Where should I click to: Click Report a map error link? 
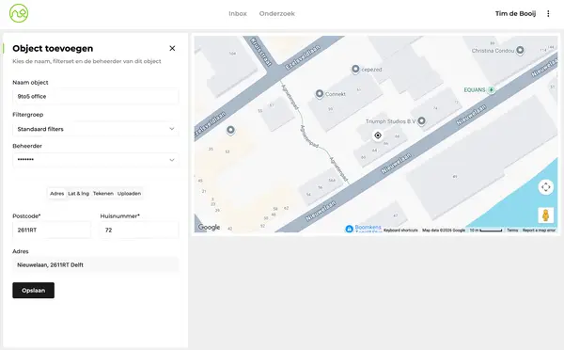[539, 231]
